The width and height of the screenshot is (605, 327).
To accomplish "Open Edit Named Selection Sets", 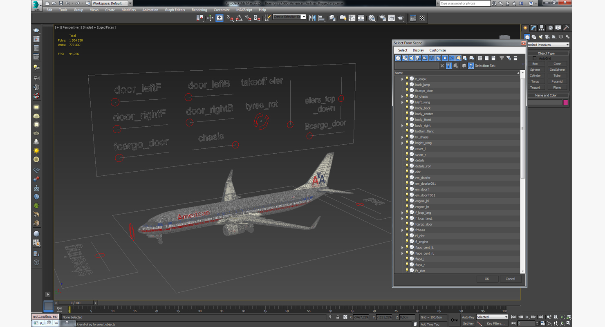I will click(x=267, y=18).
